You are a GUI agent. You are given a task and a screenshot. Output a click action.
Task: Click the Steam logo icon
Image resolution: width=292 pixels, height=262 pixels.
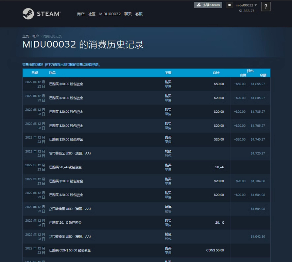click(x=28, y=14)
